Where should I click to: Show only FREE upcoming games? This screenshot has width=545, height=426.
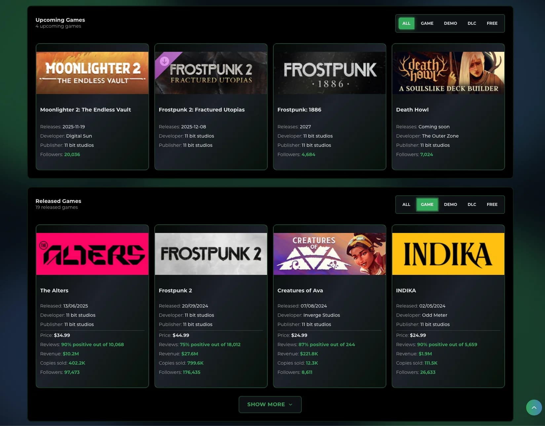coord(492,23)
